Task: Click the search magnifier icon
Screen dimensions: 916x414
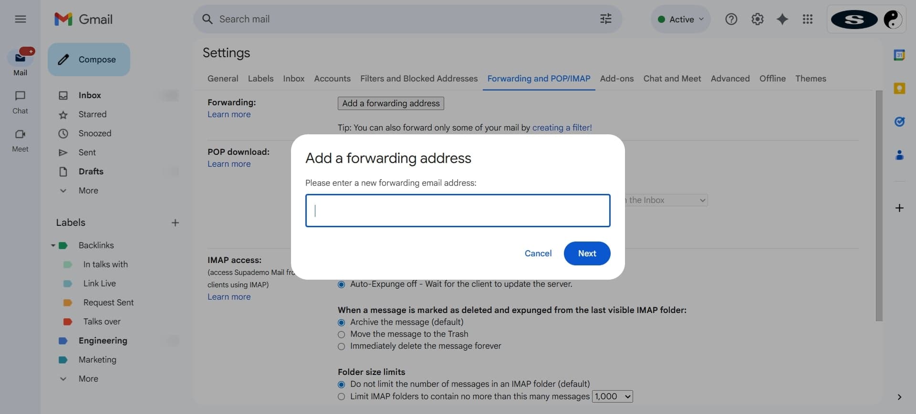Action: 207,19
